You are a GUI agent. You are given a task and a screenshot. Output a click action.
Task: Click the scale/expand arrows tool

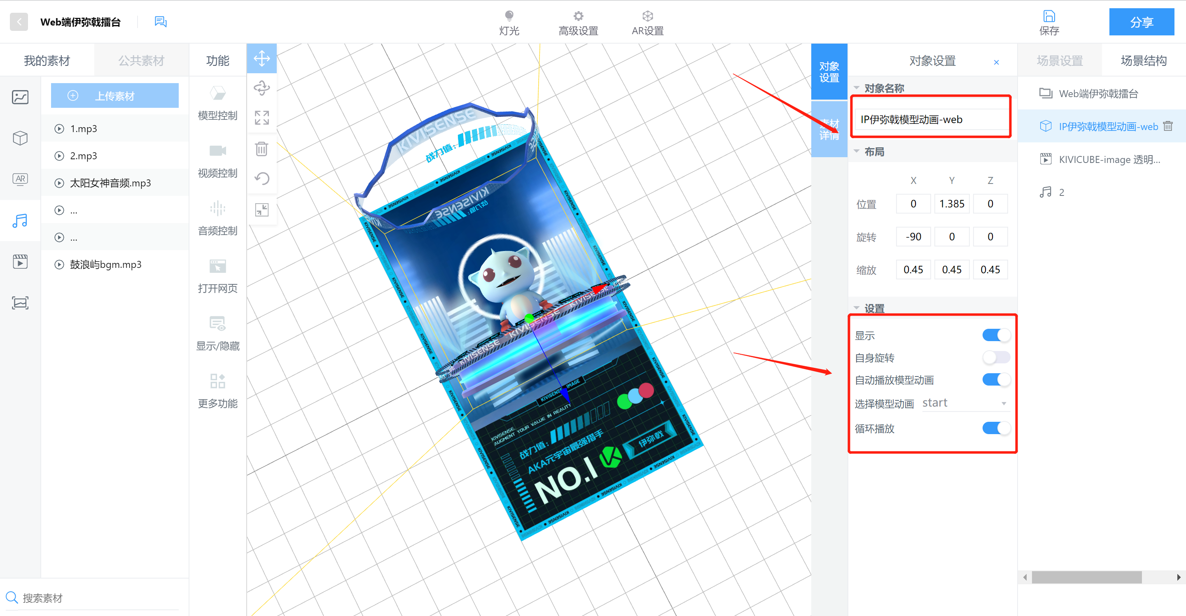(261, 117)
